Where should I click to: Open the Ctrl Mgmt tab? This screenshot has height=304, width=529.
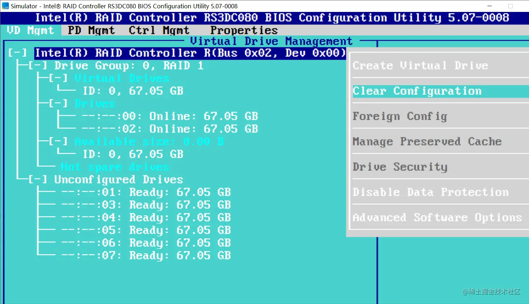point(159,30)
